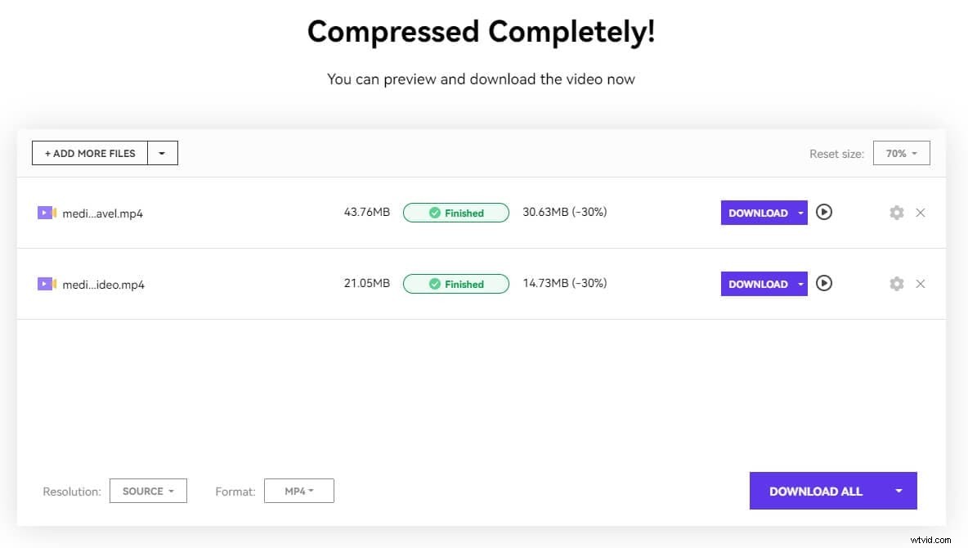
Task: Download the compressed medi...ideo.mp4 file
Action: tap(758, 284)
